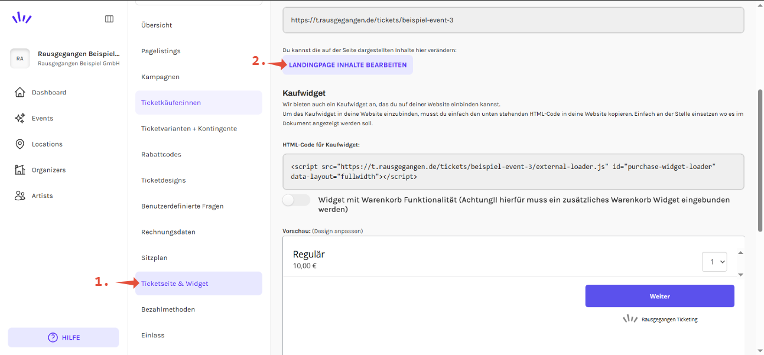Click Landingpage Inhalte bearbeiten button
The height and width of the screenshot is (355, 764).
tap(347, 65)
